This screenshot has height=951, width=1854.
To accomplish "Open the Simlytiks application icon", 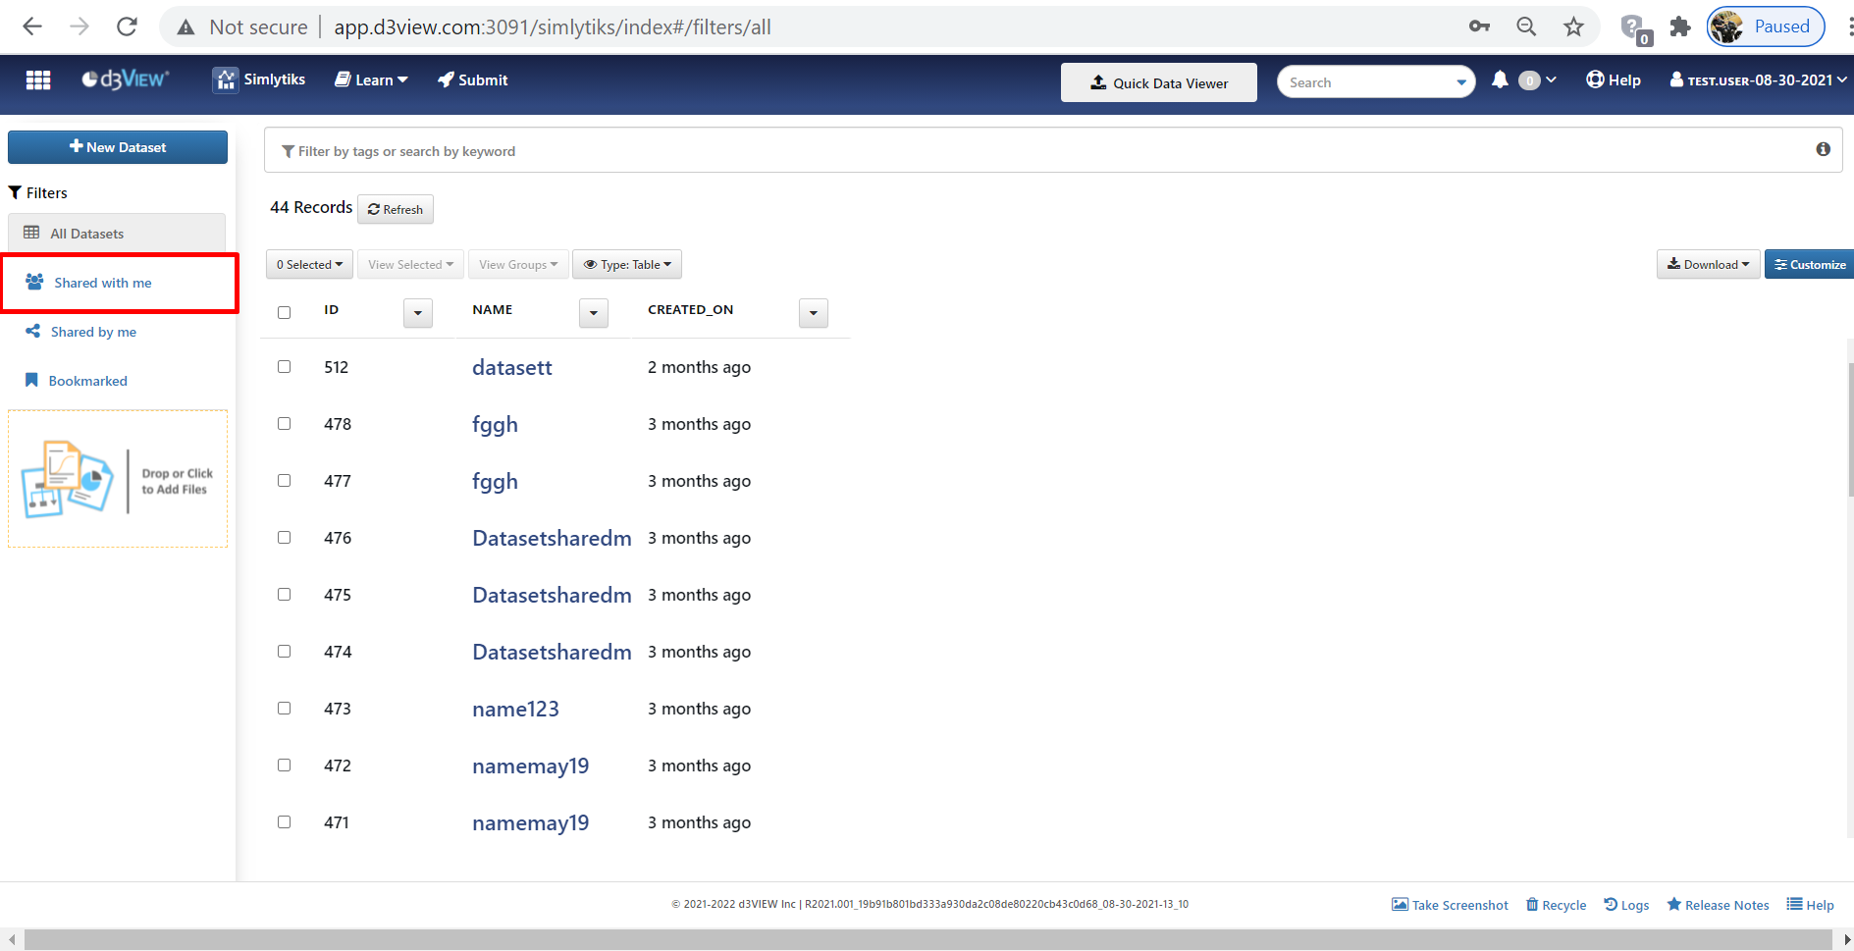I will [226, 80].
